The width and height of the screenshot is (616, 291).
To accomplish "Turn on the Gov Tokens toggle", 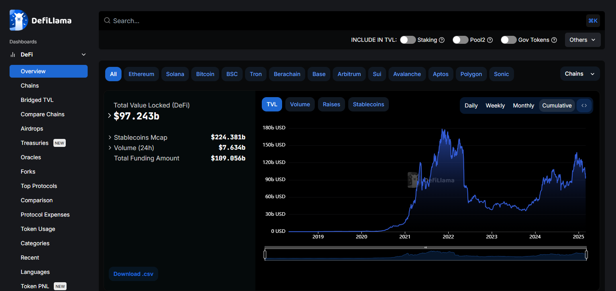I will (508, 40).
